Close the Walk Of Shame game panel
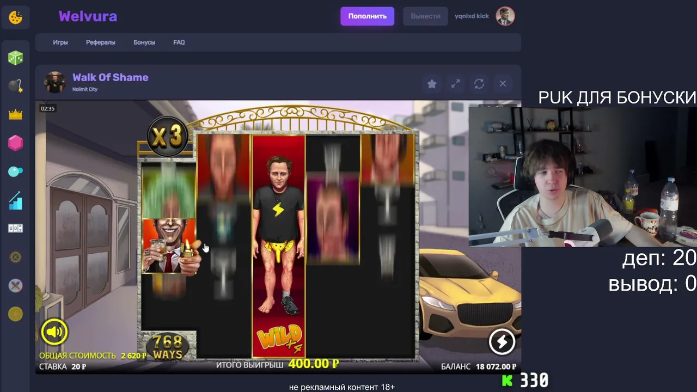 (x=503, y=84)
